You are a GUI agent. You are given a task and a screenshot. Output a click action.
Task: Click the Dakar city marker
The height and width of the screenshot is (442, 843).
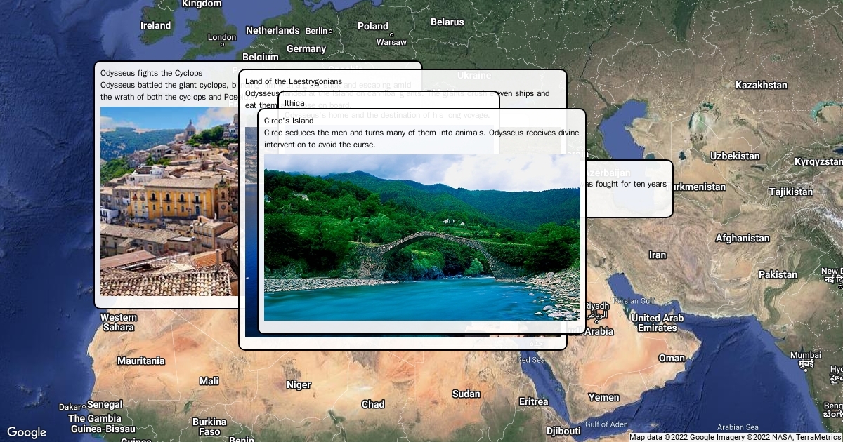click(84, 406)
